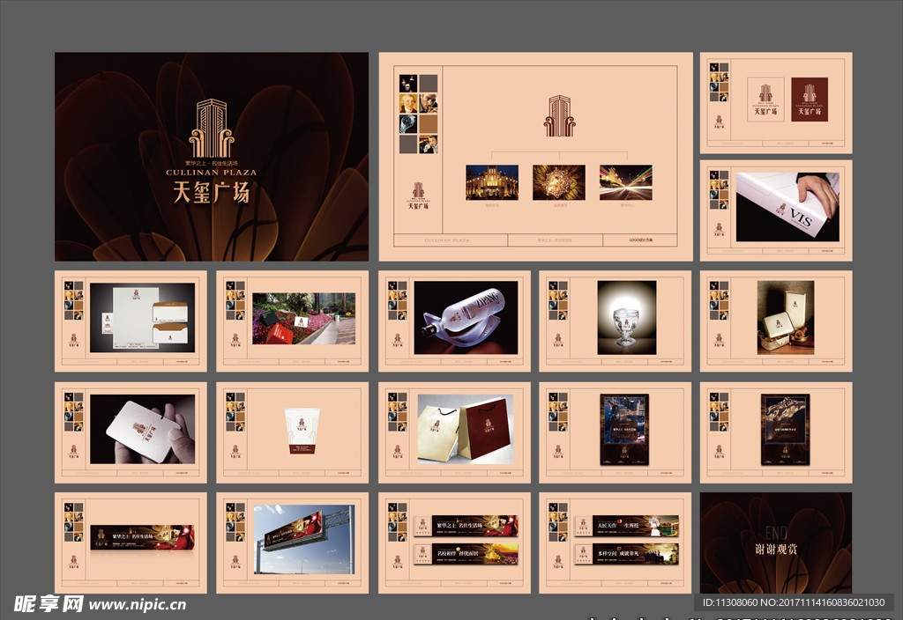Click the dark brown square logo variant

809,99
